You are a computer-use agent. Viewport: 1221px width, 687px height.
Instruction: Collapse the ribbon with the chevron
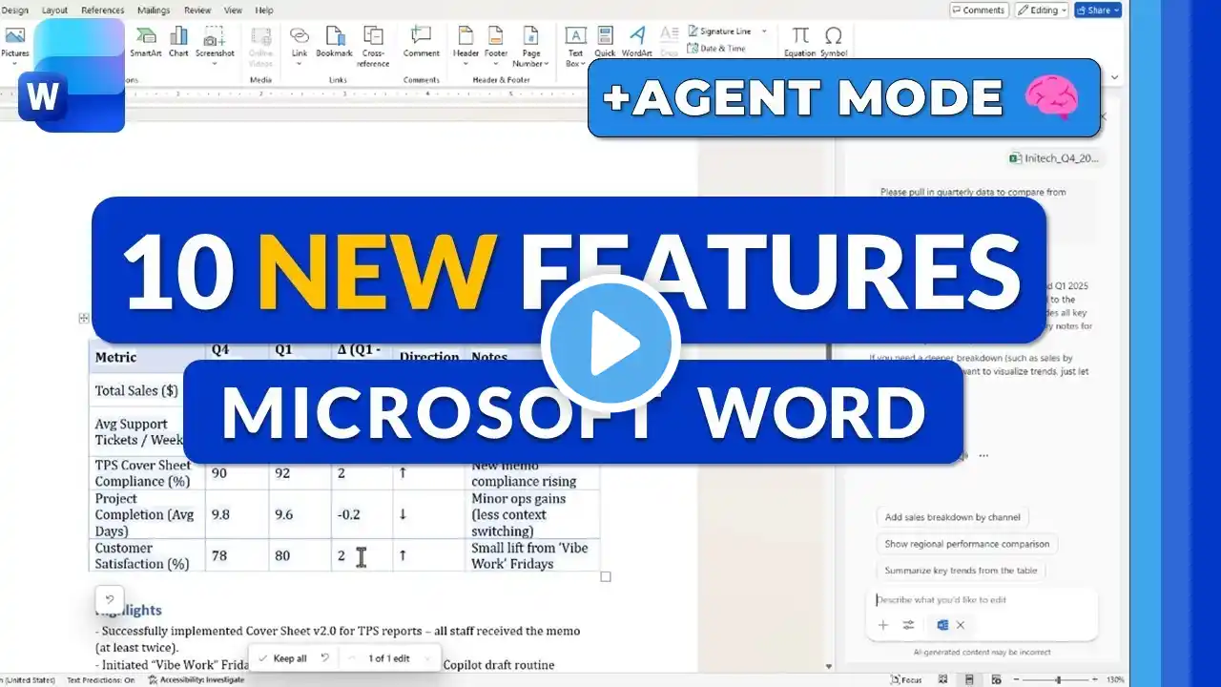(1115, 76)
